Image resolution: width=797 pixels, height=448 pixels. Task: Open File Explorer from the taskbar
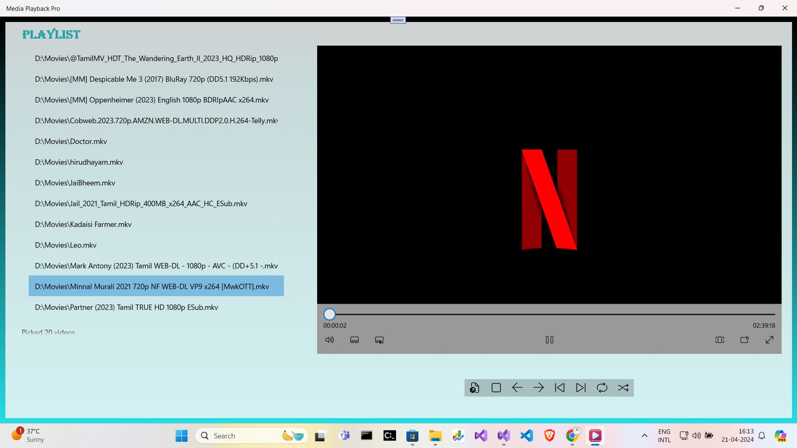coord(435,436)
